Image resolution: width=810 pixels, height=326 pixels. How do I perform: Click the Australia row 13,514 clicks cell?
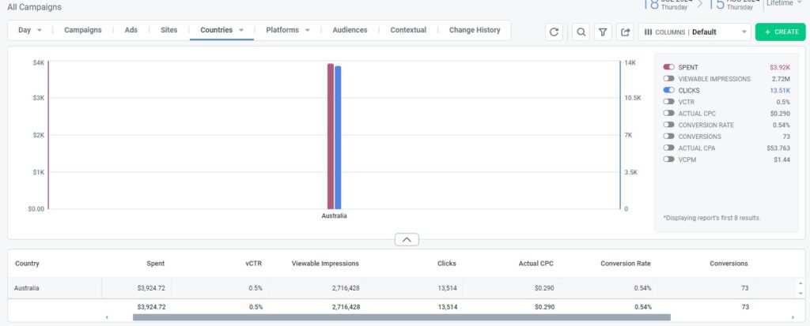pos(448,288)
